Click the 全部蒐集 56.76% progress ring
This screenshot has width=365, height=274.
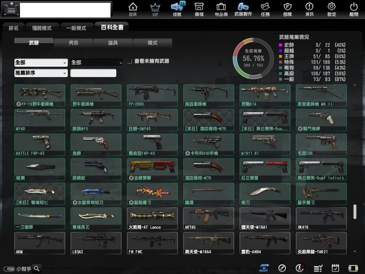pos(253,58)
